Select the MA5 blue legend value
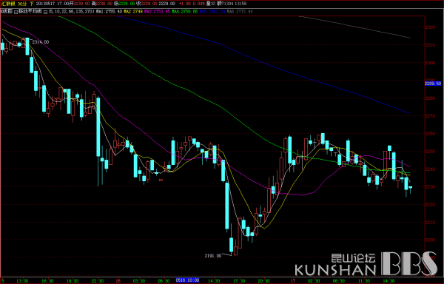 212,12
